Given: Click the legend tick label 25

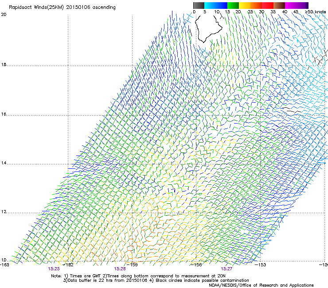Looking at the screenshot, I should pos(250,12).
